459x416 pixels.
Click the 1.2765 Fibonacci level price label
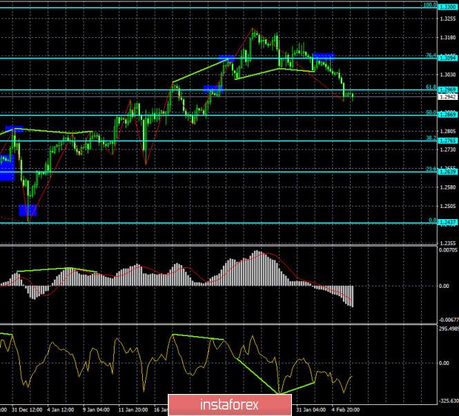pyautogui.click(x=447, y=141)
